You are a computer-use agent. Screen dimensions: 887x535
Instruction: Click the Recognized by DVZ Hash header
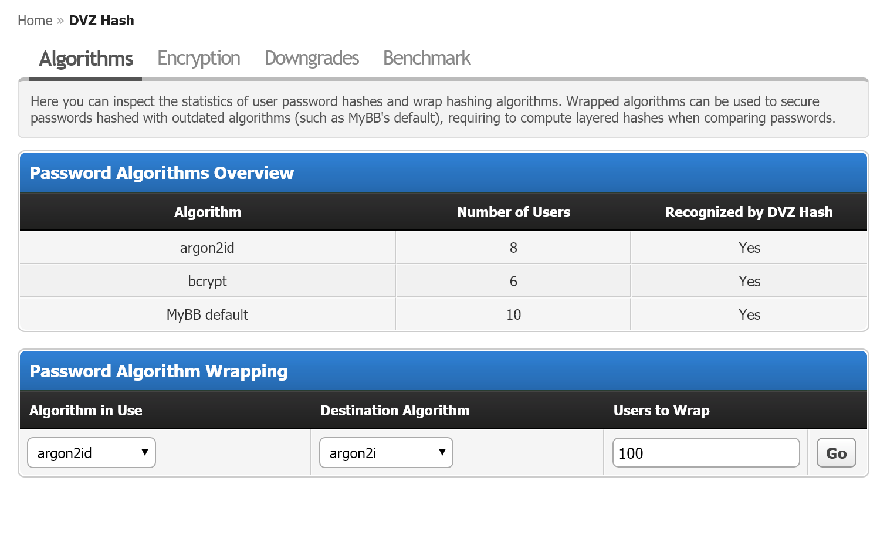pyautogui.click(x=749, y=212)
